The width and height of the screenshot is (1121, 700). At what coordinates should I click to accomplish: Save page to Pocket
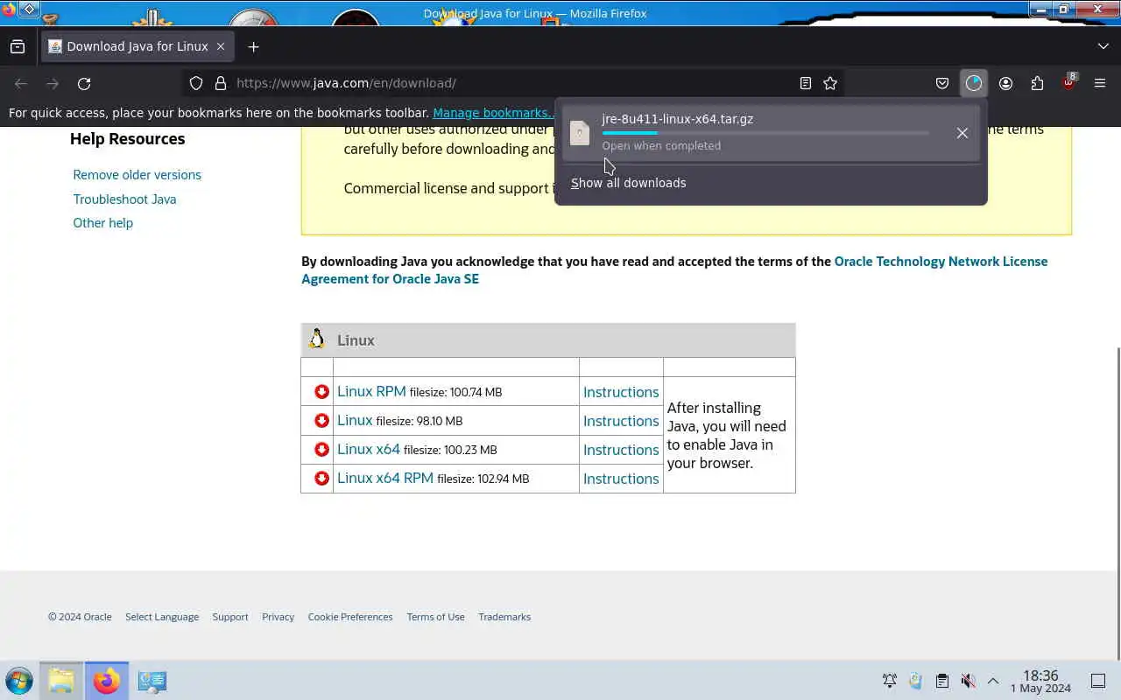[942, 83]
